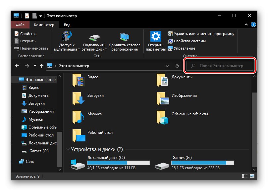Click the new folder icon in title bar
Viewport: 268px width, 191px height.
pyautogui.click(x=34, y=16)
